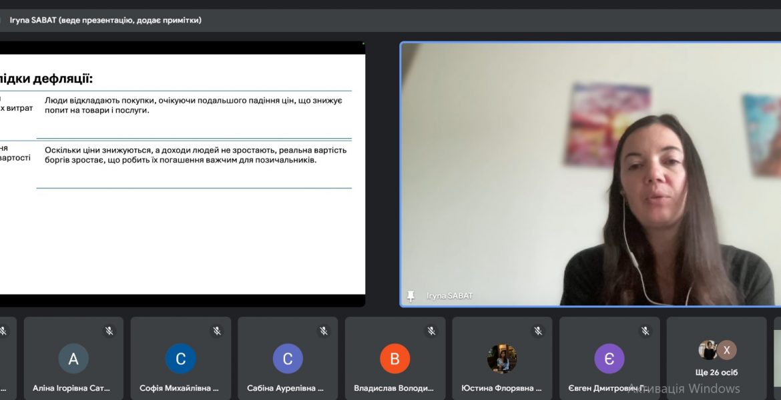Select Євген Дмитрович's purple Є avatar
781x400 pixels.
[x=609, y=359]
